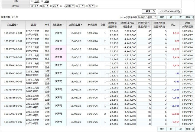Click settlement amount -4,434,000
The height and width of the screenshot is (132, 195).
[x=130, y=47]
